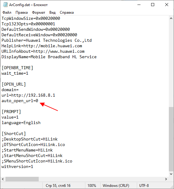Click the vertical scrollbar down arrow
Image resolution: width=174 pixels, height=189 pixels.
point(171,174)
